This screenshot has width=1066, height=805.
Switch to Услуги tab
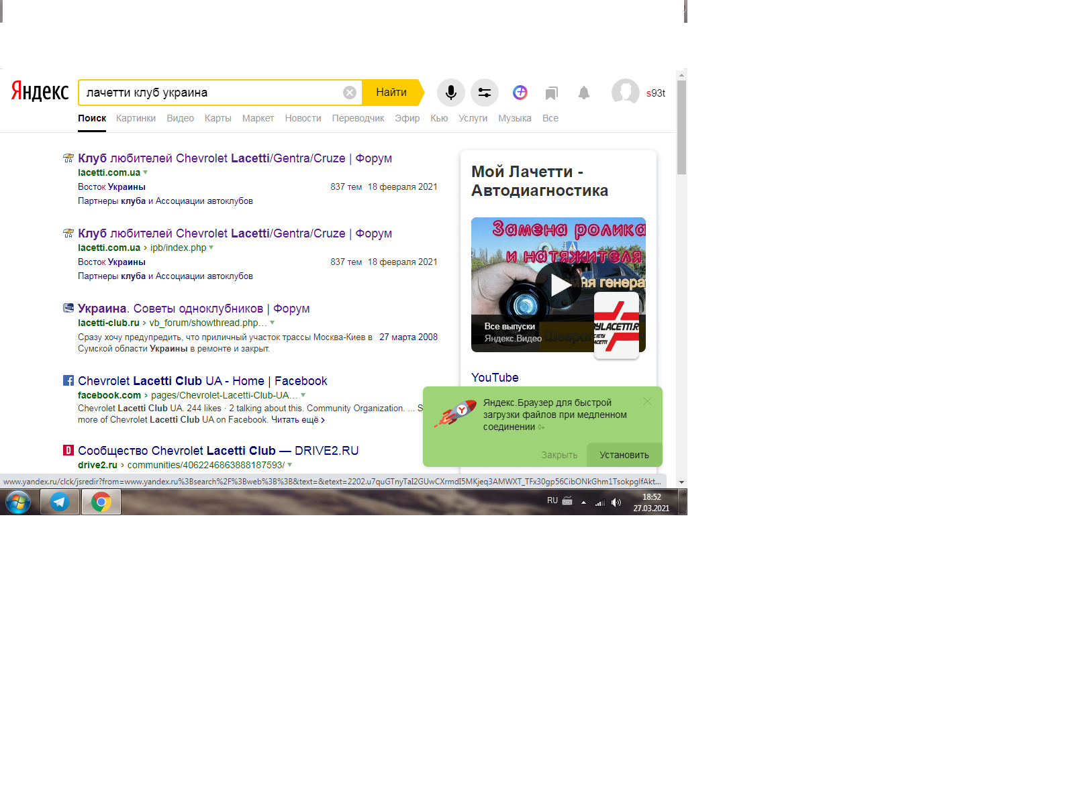point(473,118)
